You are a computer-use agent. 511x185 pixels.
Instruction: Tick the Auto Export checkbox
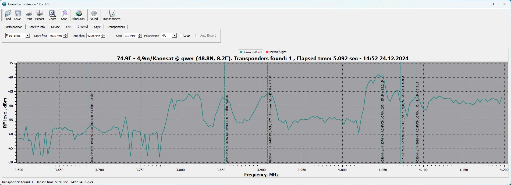coord(197,35)
